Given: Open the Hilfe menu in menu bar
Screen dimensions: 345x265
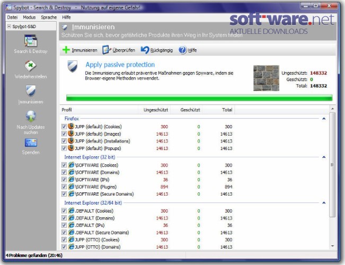Looking at the screenshot, I should click(x=66, y=17).
